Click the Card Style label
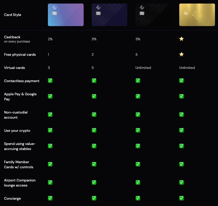218x206 pixels. 13,15
